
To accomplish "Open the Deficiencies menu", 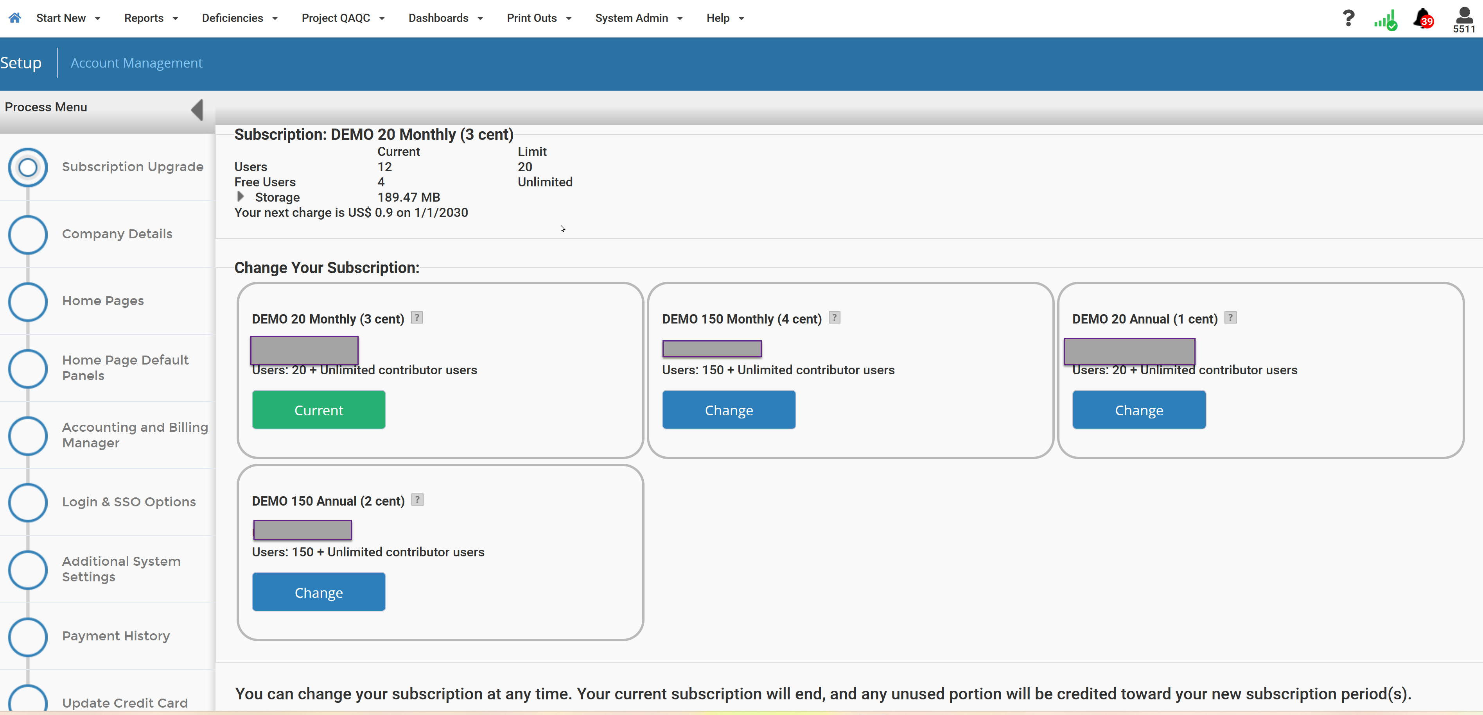I will (239, 18).
